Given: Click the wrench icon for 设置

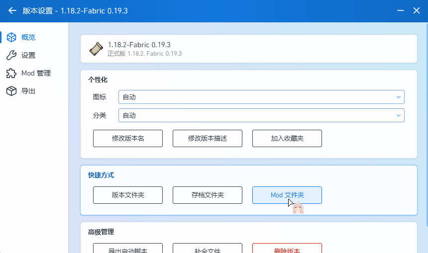Looking at the screenshot, I should [11, 55].
